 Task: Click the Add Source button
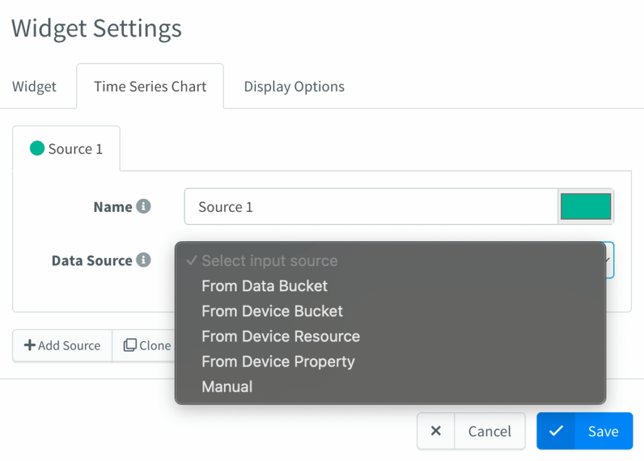click(x=62, y=345)
